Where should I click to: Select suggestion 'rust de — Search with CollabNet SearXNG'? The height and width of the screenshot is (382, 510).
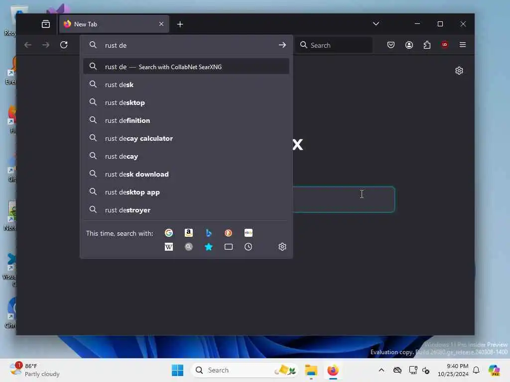tap(186, 67)
